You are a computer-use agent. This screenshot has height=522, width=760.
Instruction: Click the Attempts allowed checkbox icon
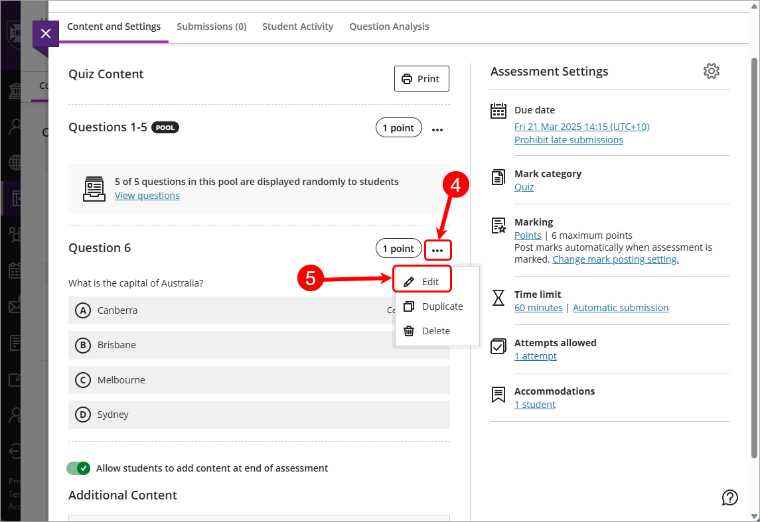498,346
